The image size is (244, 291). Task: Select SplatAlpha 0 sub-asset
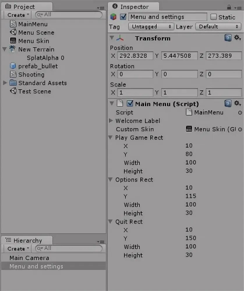point(45,58)
